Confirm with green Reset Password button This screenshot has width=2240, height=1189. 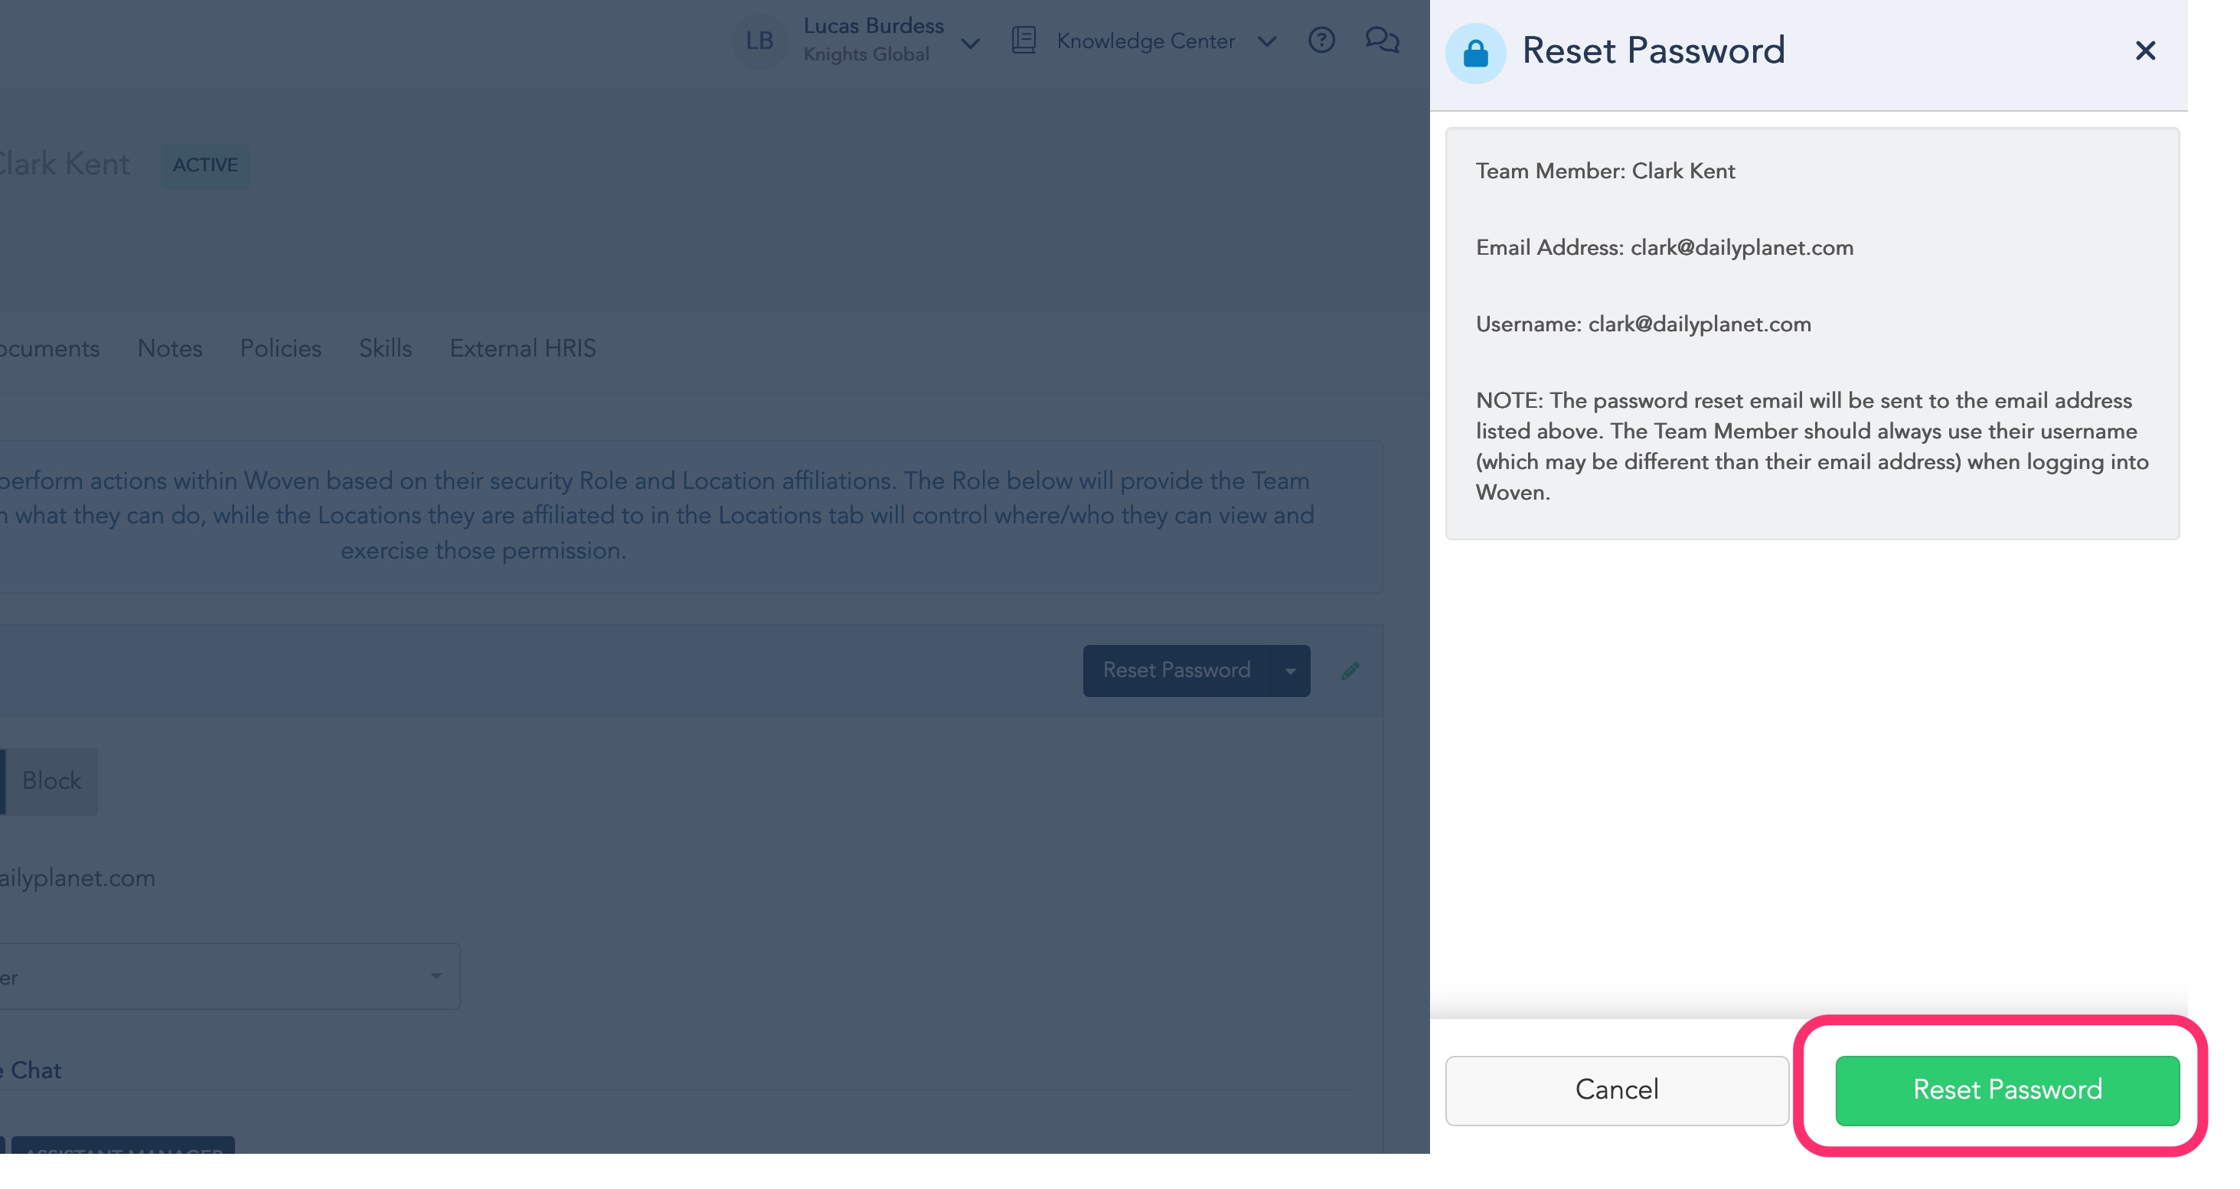tap(2007, 1090)
